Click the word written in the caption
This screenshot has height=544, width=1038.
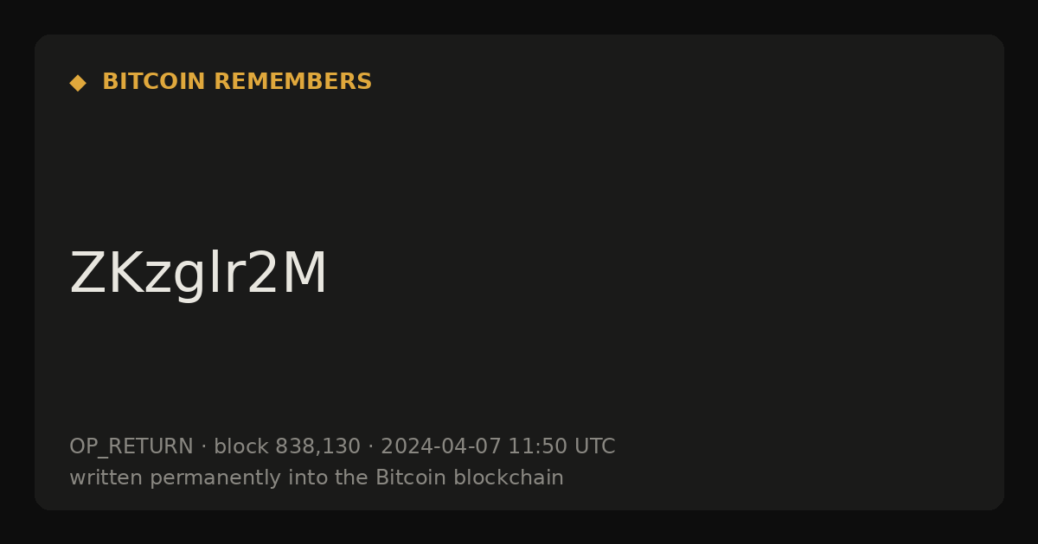coord(106,478)
